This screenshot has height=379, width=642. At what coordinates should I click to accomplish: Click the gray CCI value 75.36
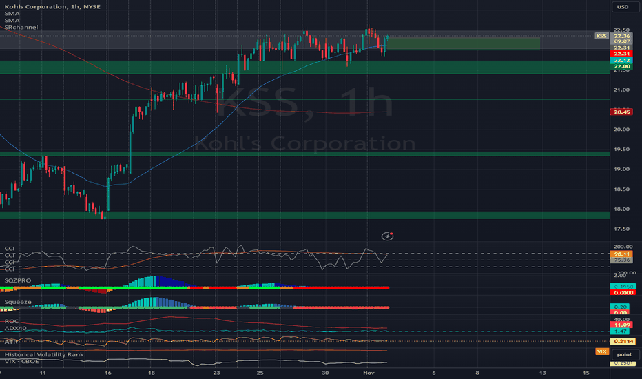coord(621,260)
